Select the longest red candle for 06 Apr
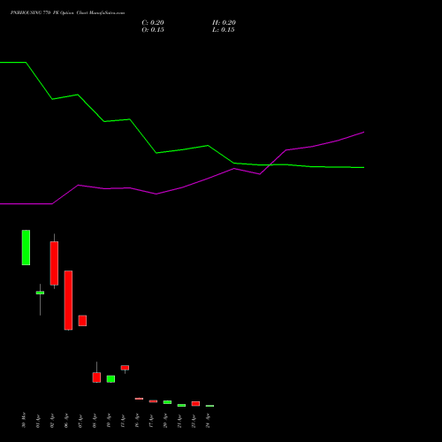Image resolution: width=442 pixels, height=442 pixels. click(68, 300)
